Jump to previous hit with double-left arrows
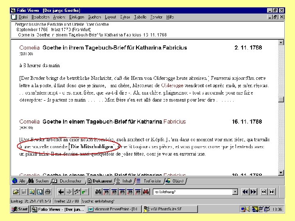Viewport: 295px width, 221px height. (x=245, y=192)
